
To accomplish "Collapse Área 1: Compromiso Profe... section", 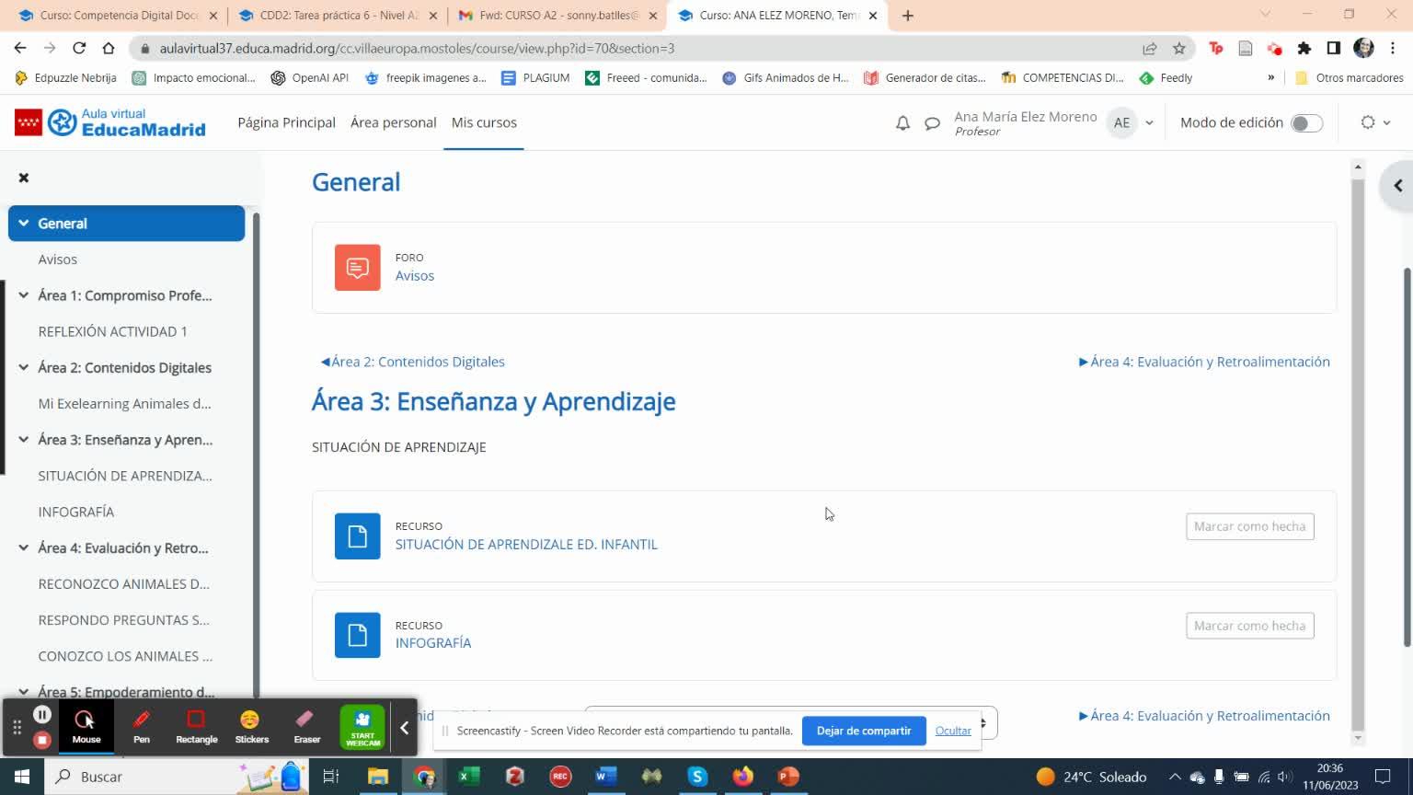I will (x=24, y=295).
